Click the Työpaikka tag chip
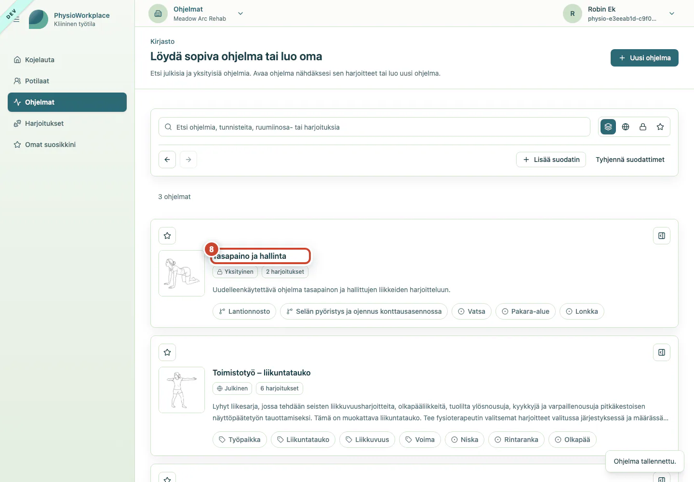The height and width of the screenshot is (482, 694). click(240, 440)
